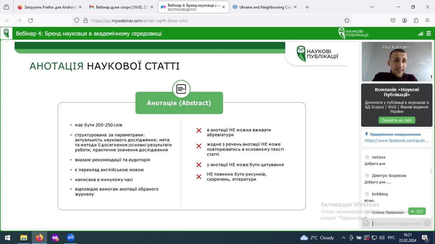Open the Firefox application hamburger menu

pos(427,21)
